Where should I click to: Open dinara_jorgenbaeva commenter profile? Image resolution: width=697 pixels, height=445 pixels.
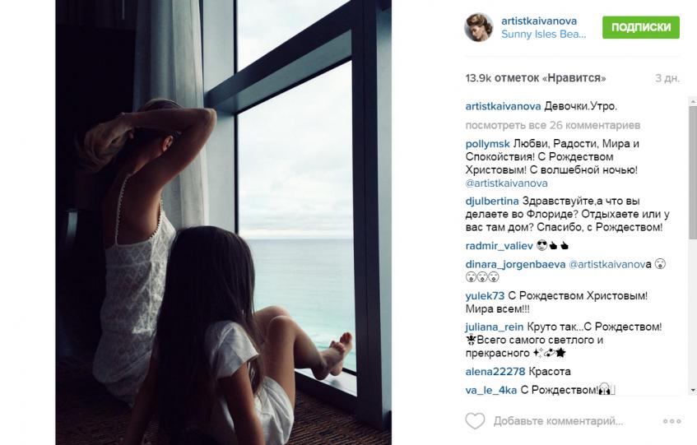point(515,264)
